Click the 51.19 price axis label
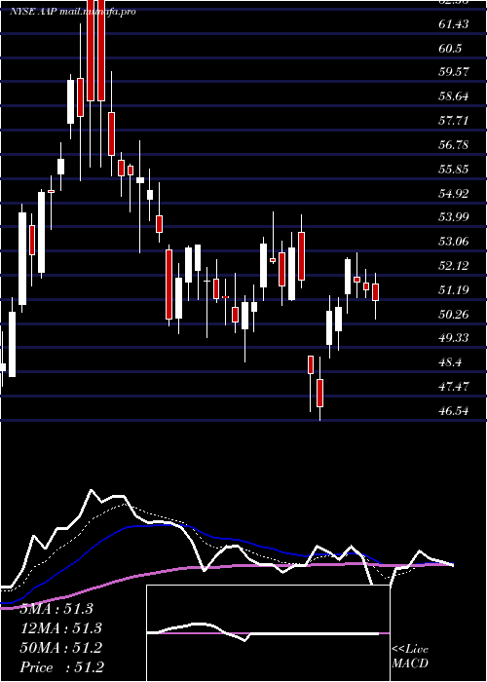This screenshot has width=487, height=682. pos(454,289)
